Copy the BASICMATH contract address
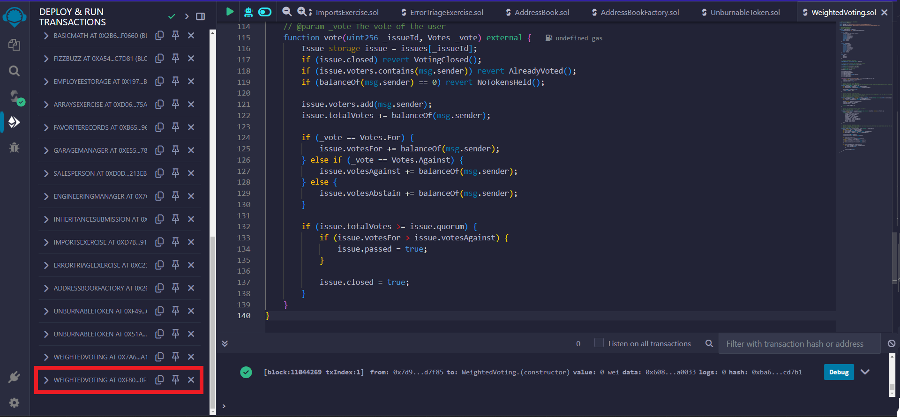900x417 pixels. click(159, 35)
